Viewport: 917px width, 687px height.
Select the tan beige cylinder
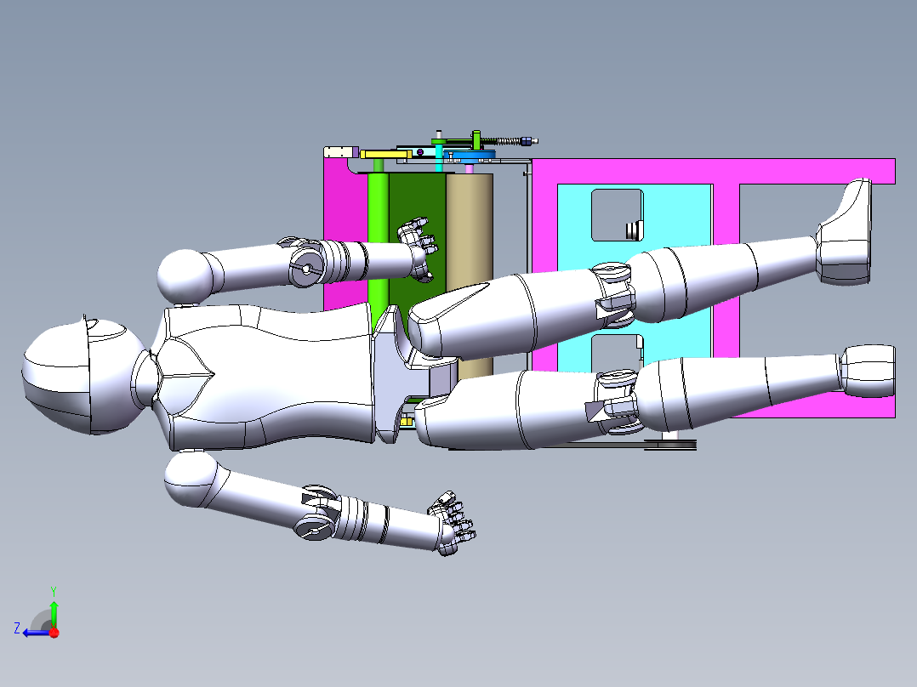click(x=470, y=228)
